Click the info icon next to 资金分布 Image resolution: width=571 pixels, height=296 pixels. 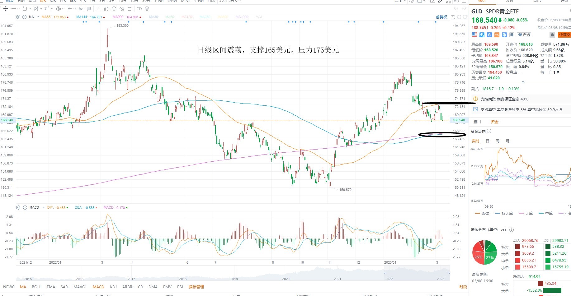(x=512, y=230)
